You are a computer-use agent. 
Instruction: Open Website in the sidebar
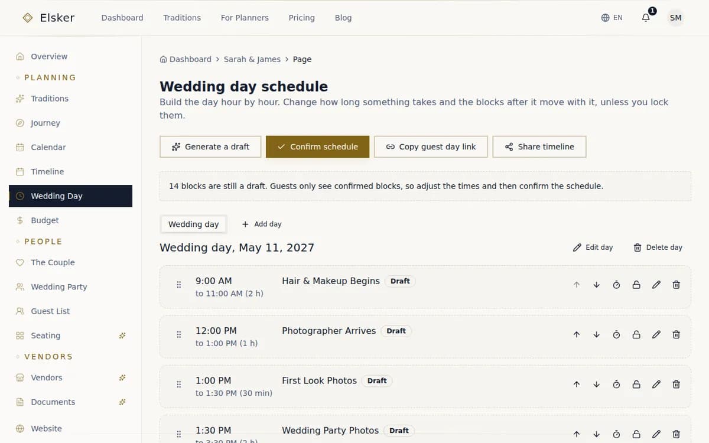pyautogui.click(x=70, y=428)
